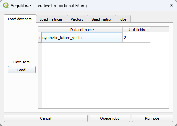Viewport: 177px width, 126px height.
Task: Click the Cancel button
Action: [x=46, y=118]
